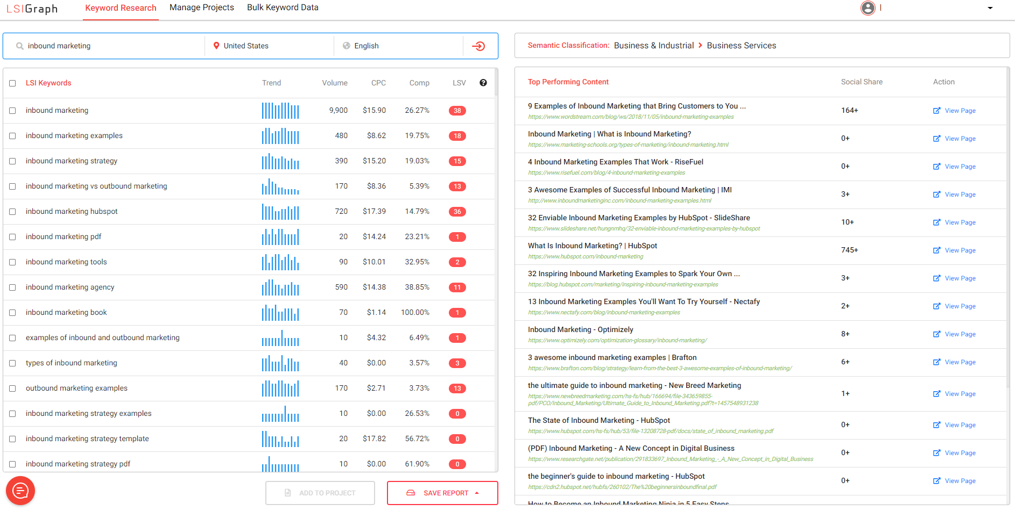Screen dimensions: 1015x511
Task: Open the Manage Projects tab
Action: (202, 8)
